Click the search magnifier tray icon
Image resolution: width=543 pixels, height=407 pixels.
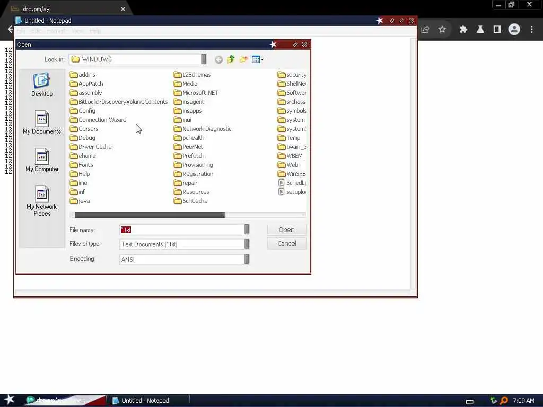[504, 401]
